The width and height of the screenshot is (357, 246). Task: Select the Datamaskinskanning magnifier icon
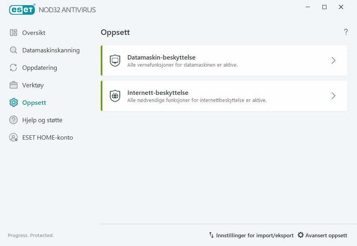[x=13, y=50]
